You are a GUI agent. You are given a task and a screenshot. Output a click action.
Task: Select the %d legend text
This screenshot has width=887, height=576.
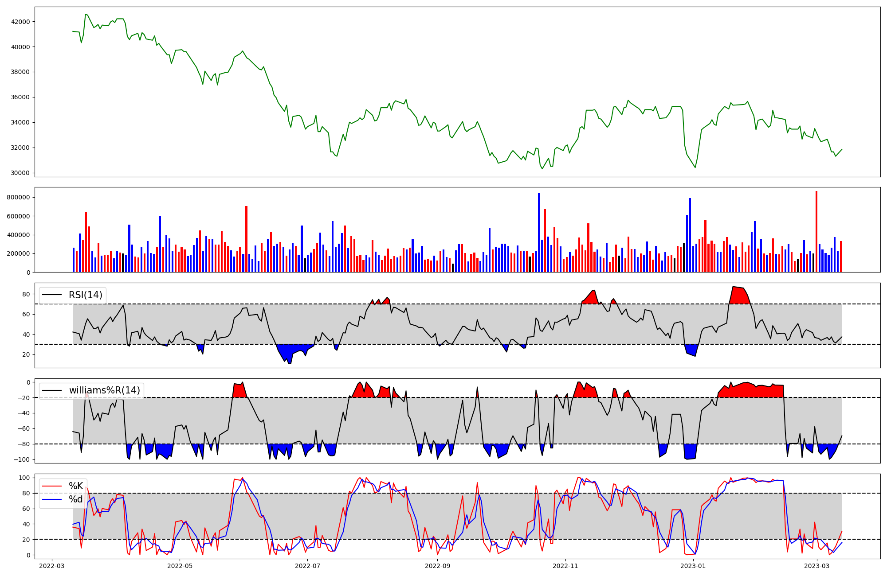(x=76, y=499)
